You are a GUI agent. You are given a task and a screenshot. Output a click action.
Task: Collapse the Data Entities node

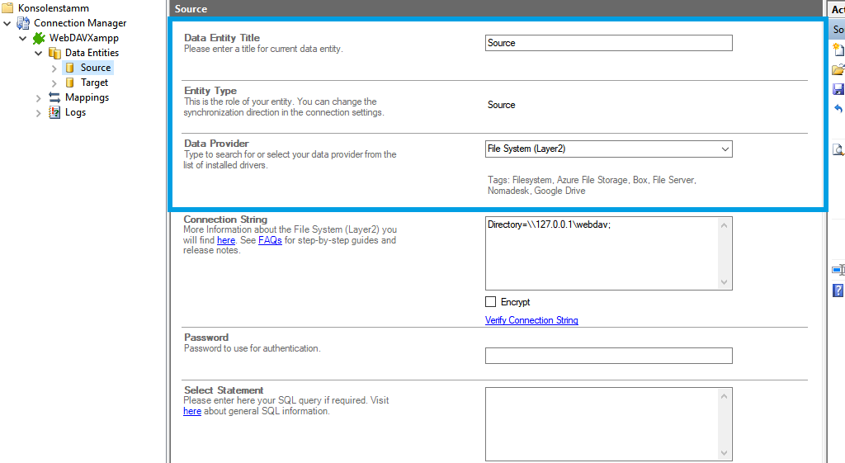(39, 53)
